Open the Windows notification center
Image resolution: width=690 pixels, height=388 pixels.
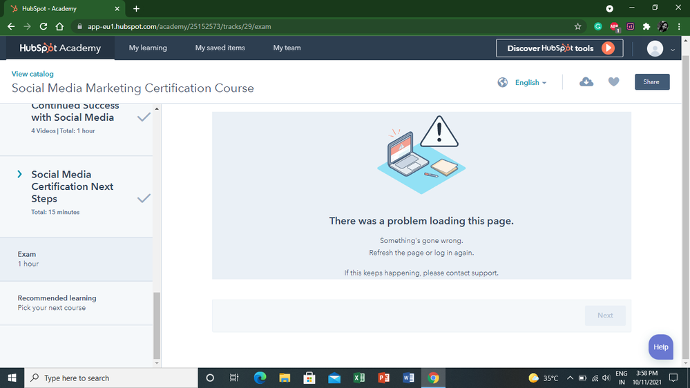[x=673, y=378]
